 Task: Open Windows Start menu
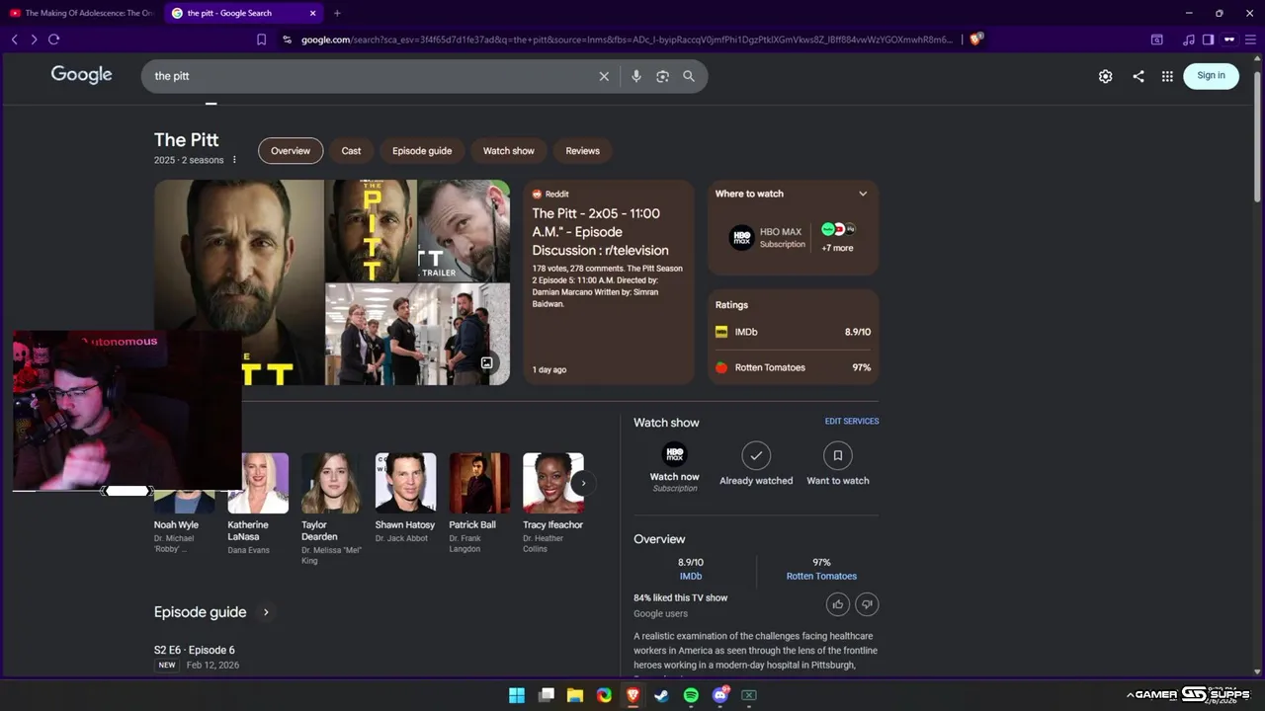point(517,695)
